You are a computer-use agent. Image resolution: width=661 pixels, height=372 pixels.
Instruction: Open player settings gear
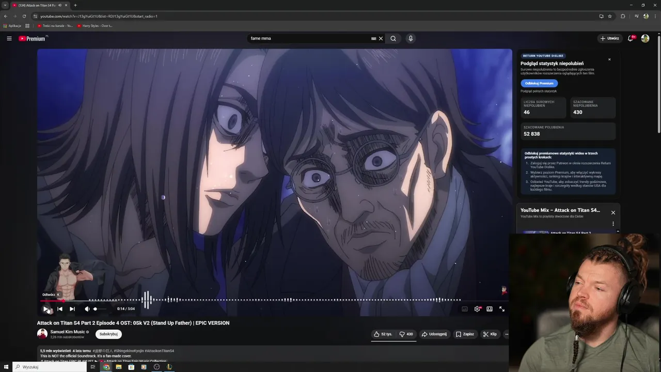pyautogui.click(x=477, y=309)
